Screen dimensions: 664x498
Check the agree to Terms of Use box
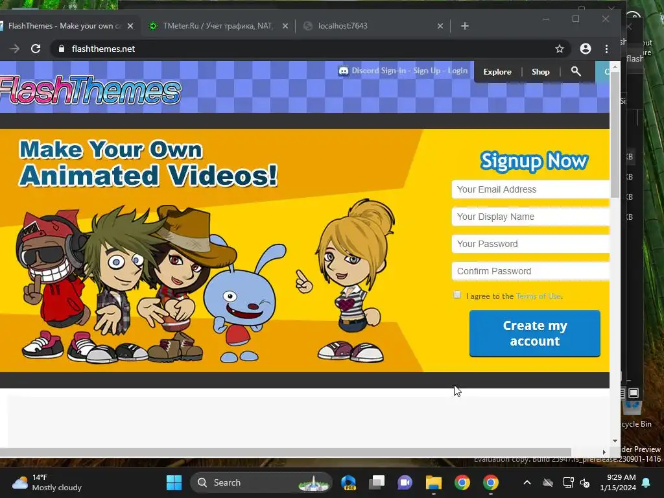[457, 295]
